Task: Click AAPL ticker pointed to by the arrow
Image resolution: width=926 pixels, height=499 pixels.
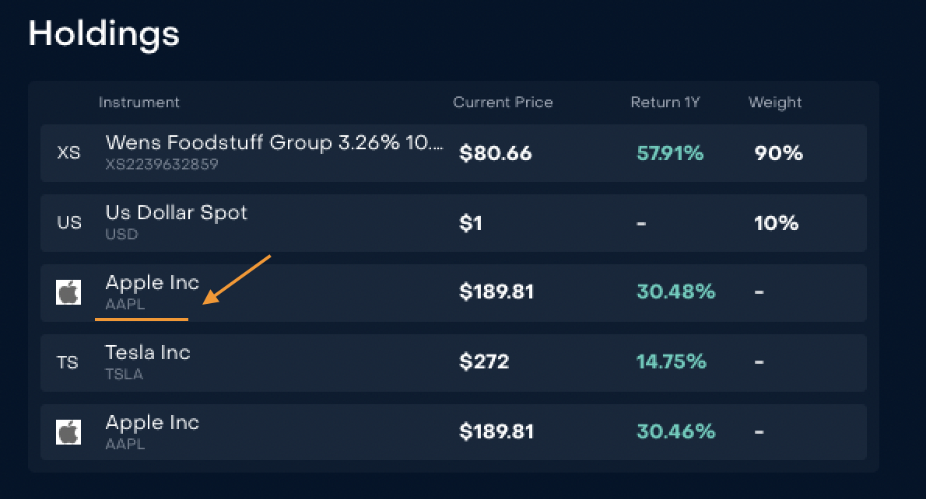Action: tap(125, 305)
